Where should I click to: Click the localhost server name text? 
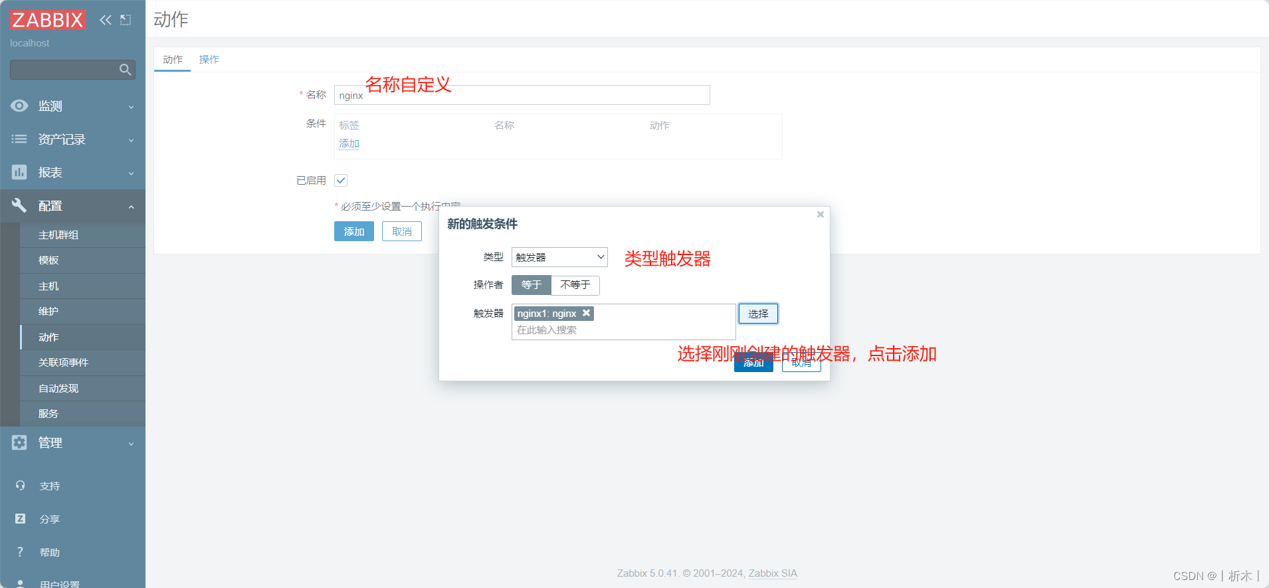(29, 43)
